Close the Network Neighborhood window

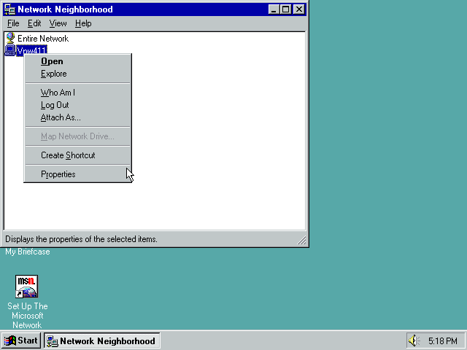[x=299, y=9]
